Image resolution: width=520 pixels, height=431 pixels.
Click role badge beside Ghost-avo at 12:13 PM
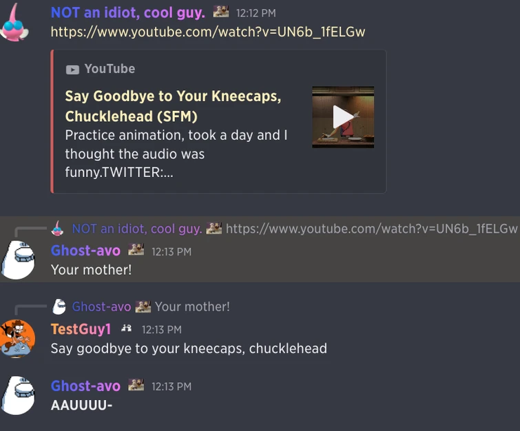136,250
